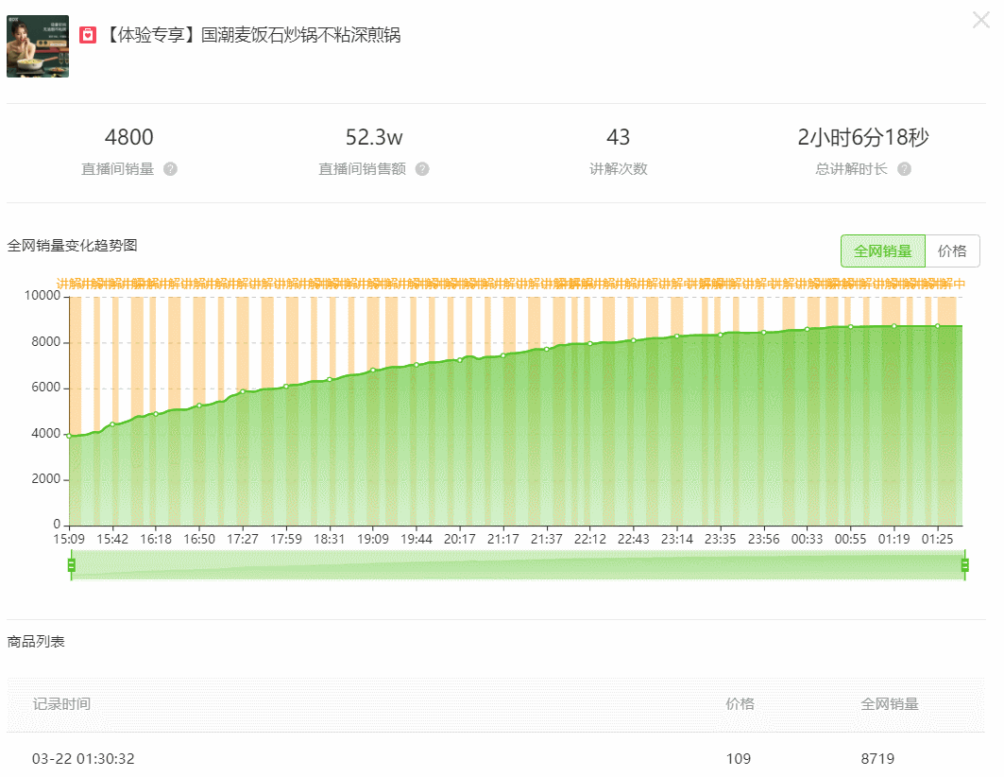Close the product detail dialog

point(980,20)
